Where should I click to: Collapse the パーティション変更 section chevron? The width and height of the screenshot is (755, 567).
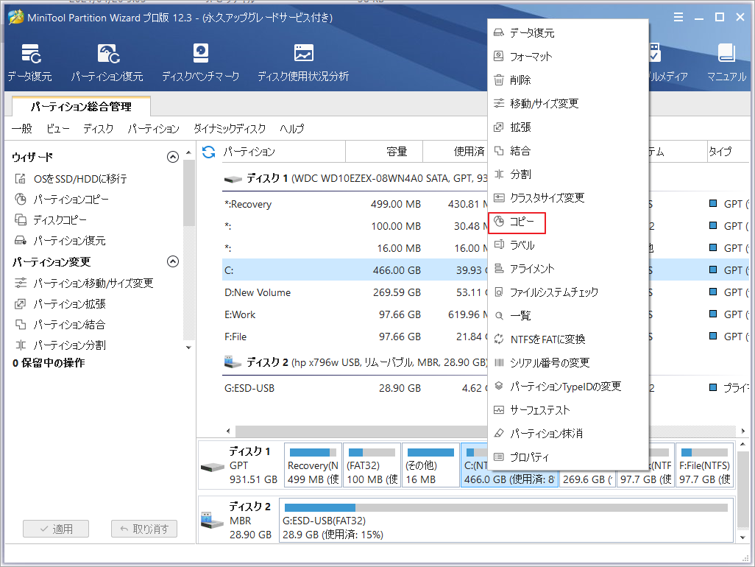[173, 261]
